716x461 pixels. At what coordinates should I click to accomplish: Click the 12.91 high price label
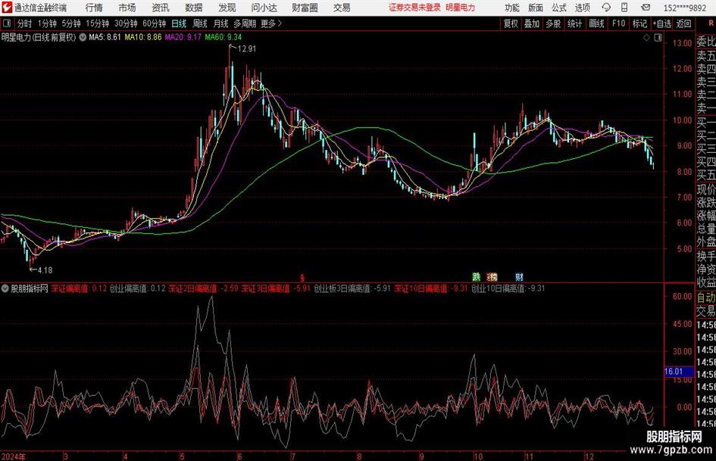click(x=247, y=48)
